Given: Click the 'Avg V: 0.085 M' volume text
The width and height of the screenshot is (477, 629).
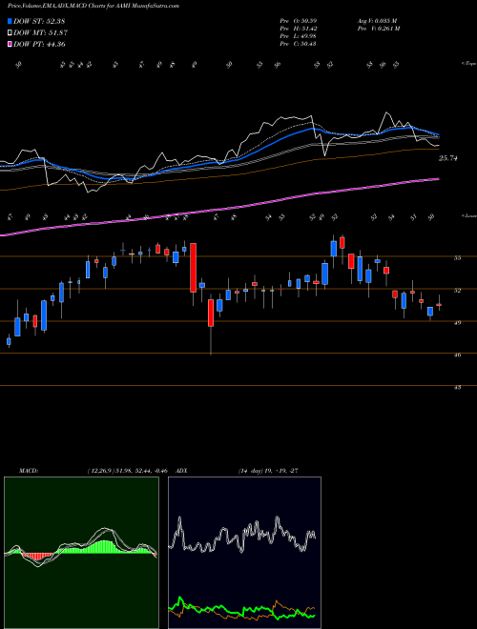Looking at the screenshot, I should point(378,21).
